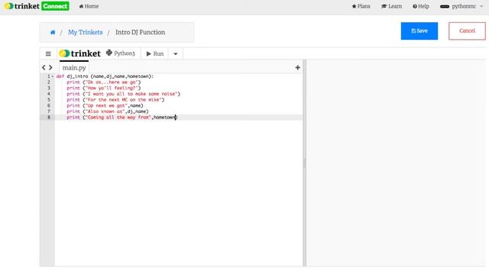
Task: Open the Help page
Action: (x=421, y=6)
